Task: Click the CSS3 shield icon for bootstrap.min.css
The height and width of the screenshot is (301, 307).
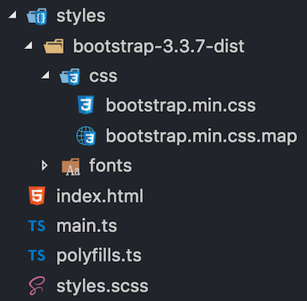Action: pos(86,105)
